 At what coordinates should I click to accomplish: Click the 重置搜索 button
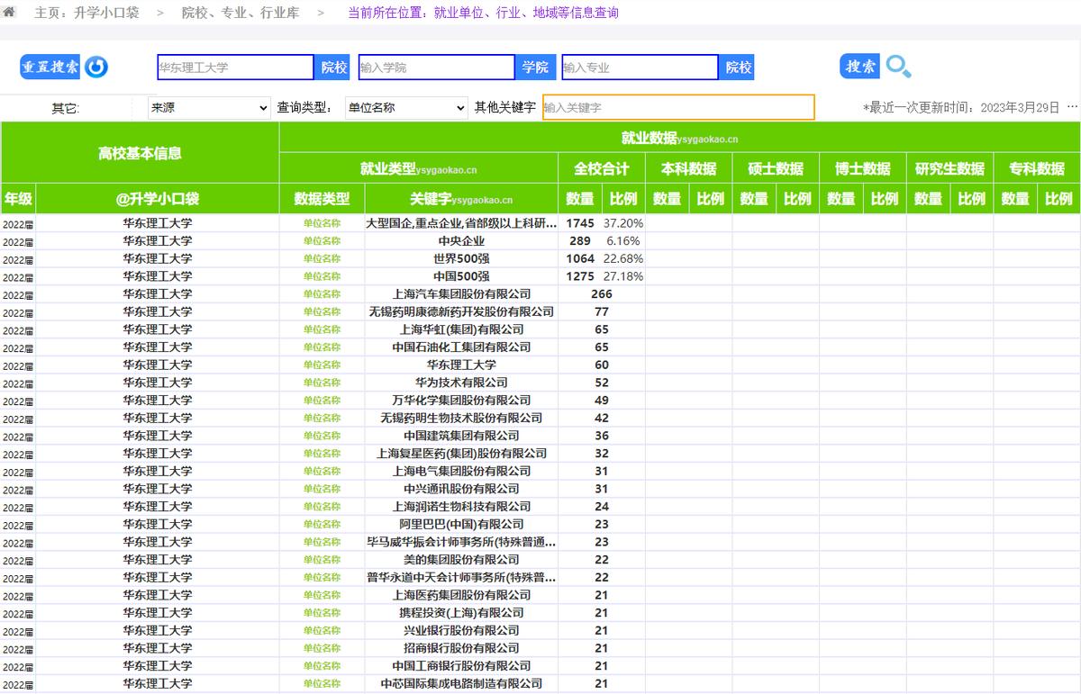pos(50,67)
